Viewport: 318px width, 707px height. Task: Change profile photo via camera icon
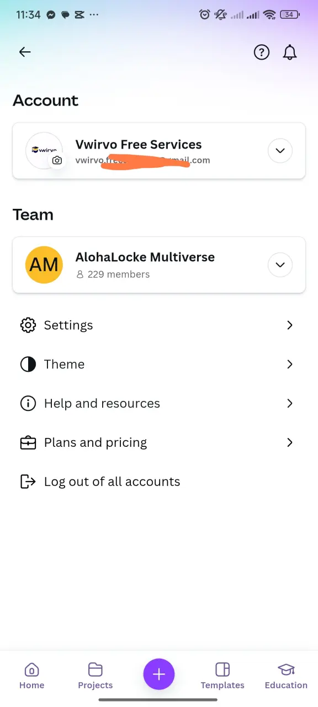(x=57, y=161)
